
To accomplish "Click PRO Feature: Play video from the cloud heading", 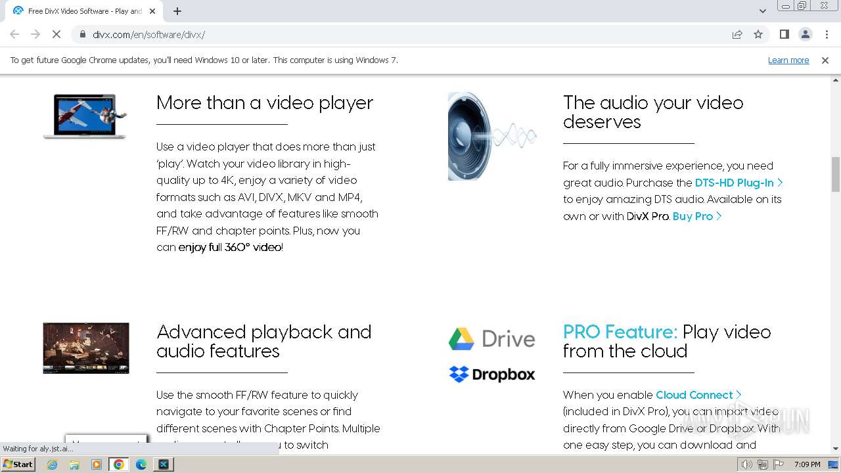I will pyautogui.click(x=667, y=342).
